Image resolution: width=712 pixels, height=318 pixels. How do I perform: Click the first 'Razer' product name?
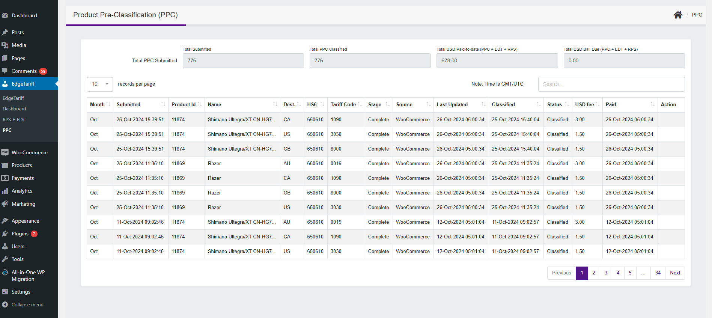click(214, 163)
